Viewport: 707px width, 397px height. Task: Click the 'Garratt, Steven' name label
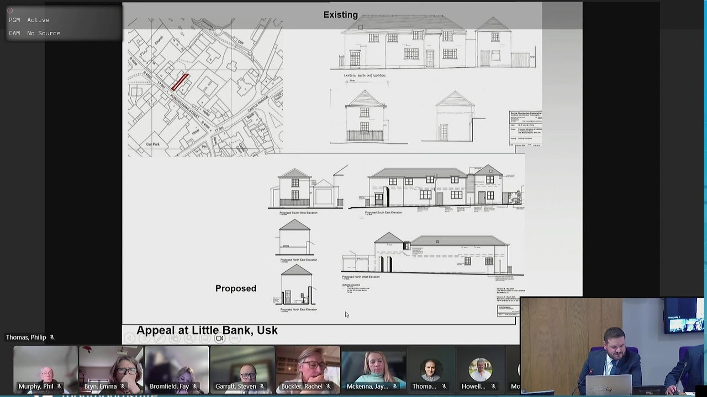(x=236, y=387)
